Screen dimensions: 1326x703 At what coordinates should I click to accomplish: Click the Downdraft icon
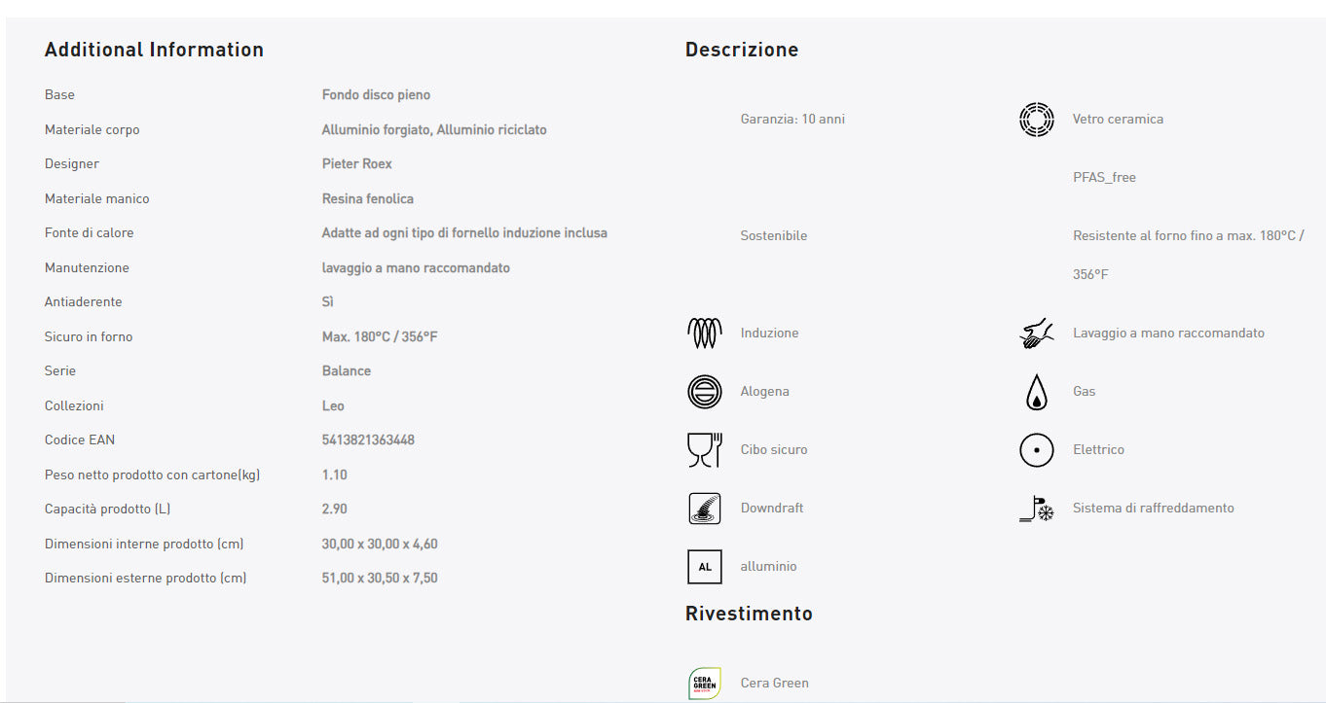coord(704,509)
